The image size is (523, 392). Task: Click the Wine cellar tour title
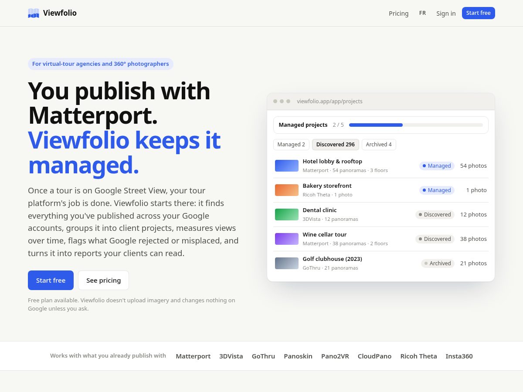click(x=325, y=235)
